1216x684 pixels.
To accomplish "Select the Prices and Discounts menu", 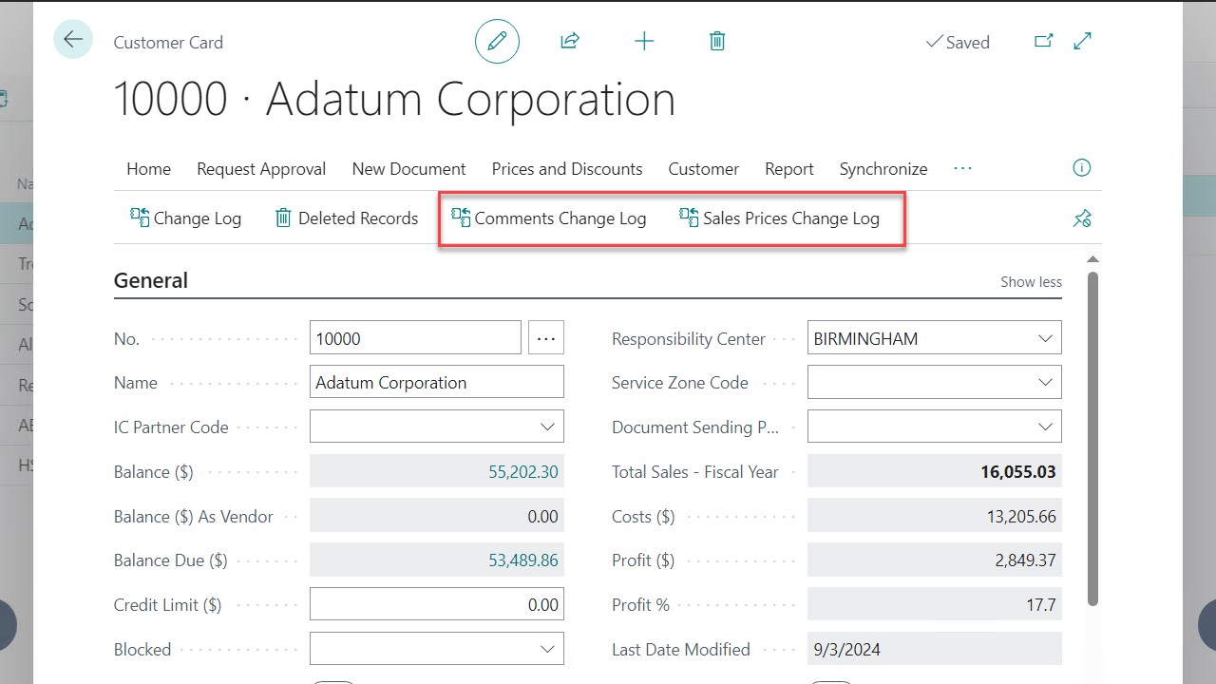I will tap(566, 168).
